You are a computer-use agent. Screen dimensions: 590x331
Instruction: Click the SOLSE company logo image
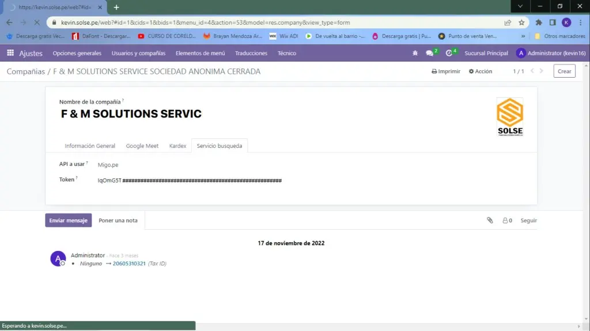510,116
